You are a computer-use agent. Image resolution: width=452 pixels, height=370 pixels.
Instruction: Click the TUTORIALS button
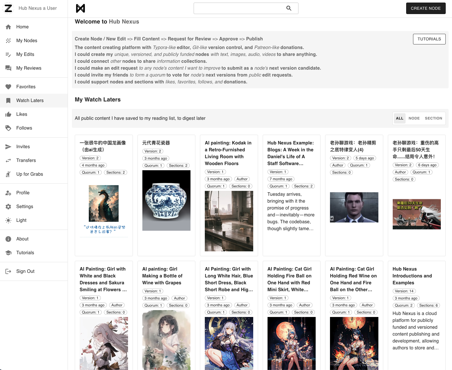tap(429, 39)
